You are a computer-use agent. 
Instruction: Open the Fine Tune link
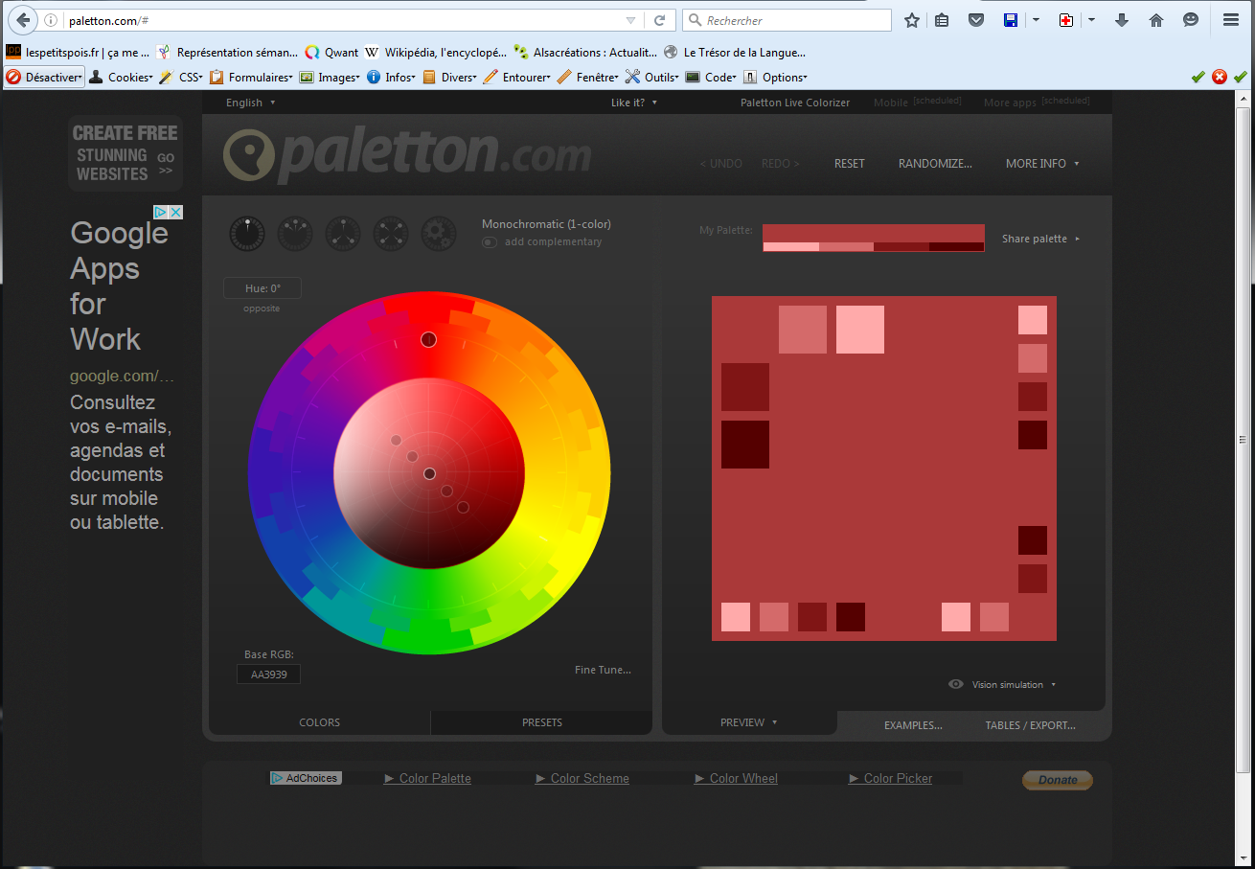point(603,670)
